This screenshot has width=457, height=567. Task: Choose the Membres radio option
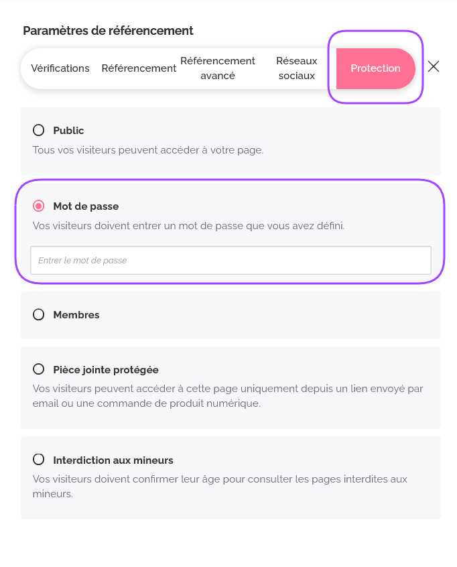tap(39, 314)
